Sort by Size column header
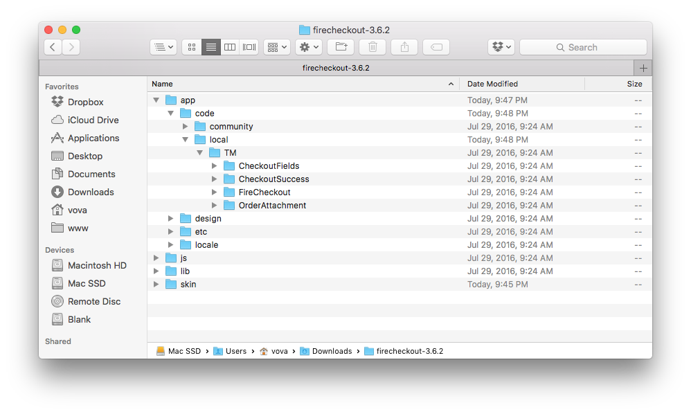 coord(619,84)
